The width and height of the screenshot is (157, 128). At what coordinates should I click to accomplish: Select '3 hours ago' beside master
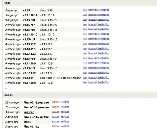(12, 112)
